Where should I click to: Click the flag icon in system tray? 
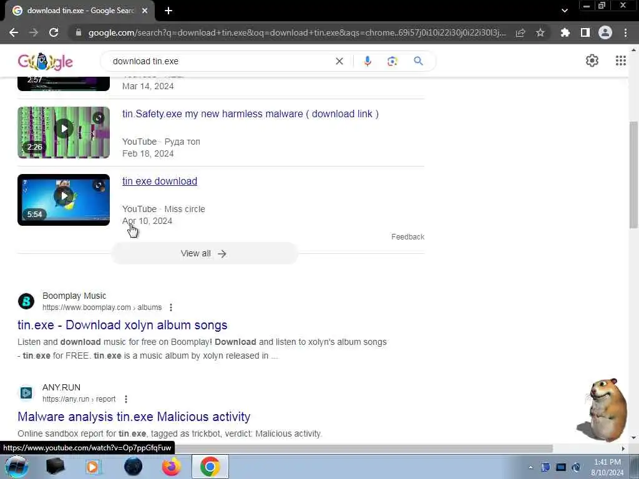coord(545,467)
